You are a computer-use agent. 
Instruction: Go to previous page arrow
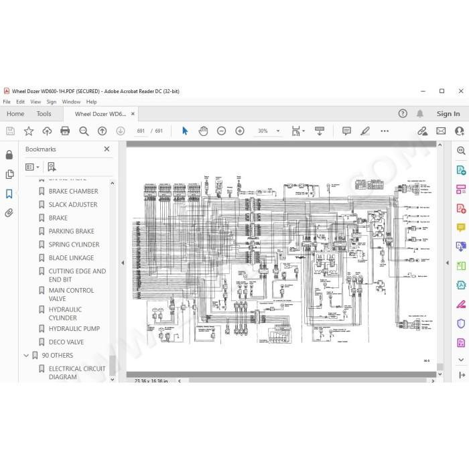point(103,131)
